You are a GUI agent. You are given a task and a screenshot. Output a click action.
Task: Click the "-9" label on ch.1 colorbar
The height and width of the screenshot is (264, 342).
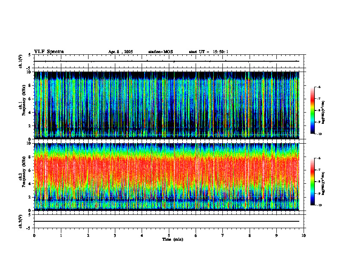point(319,122)
